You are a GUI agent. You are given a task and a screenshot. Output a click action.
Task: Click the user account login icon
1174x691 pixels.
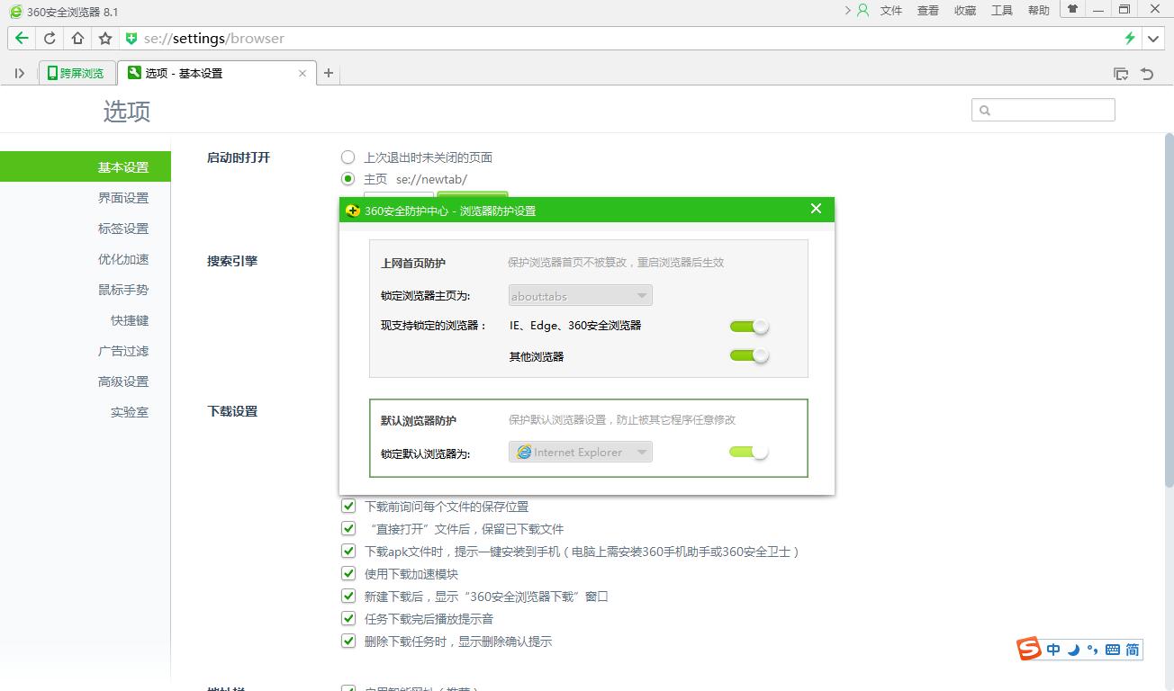point(862,11)
